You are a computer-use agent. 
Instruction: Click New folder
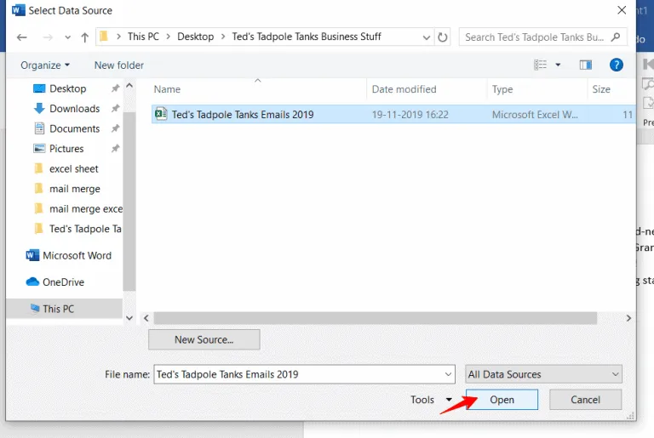(119, 65)
